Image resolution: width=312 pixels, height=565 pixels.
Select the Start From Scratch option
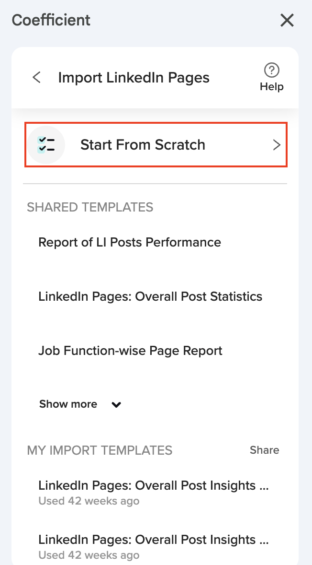pos(143,145)
